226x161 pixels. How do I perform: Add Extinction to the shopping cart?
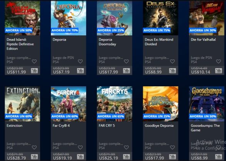pos(34,157)
